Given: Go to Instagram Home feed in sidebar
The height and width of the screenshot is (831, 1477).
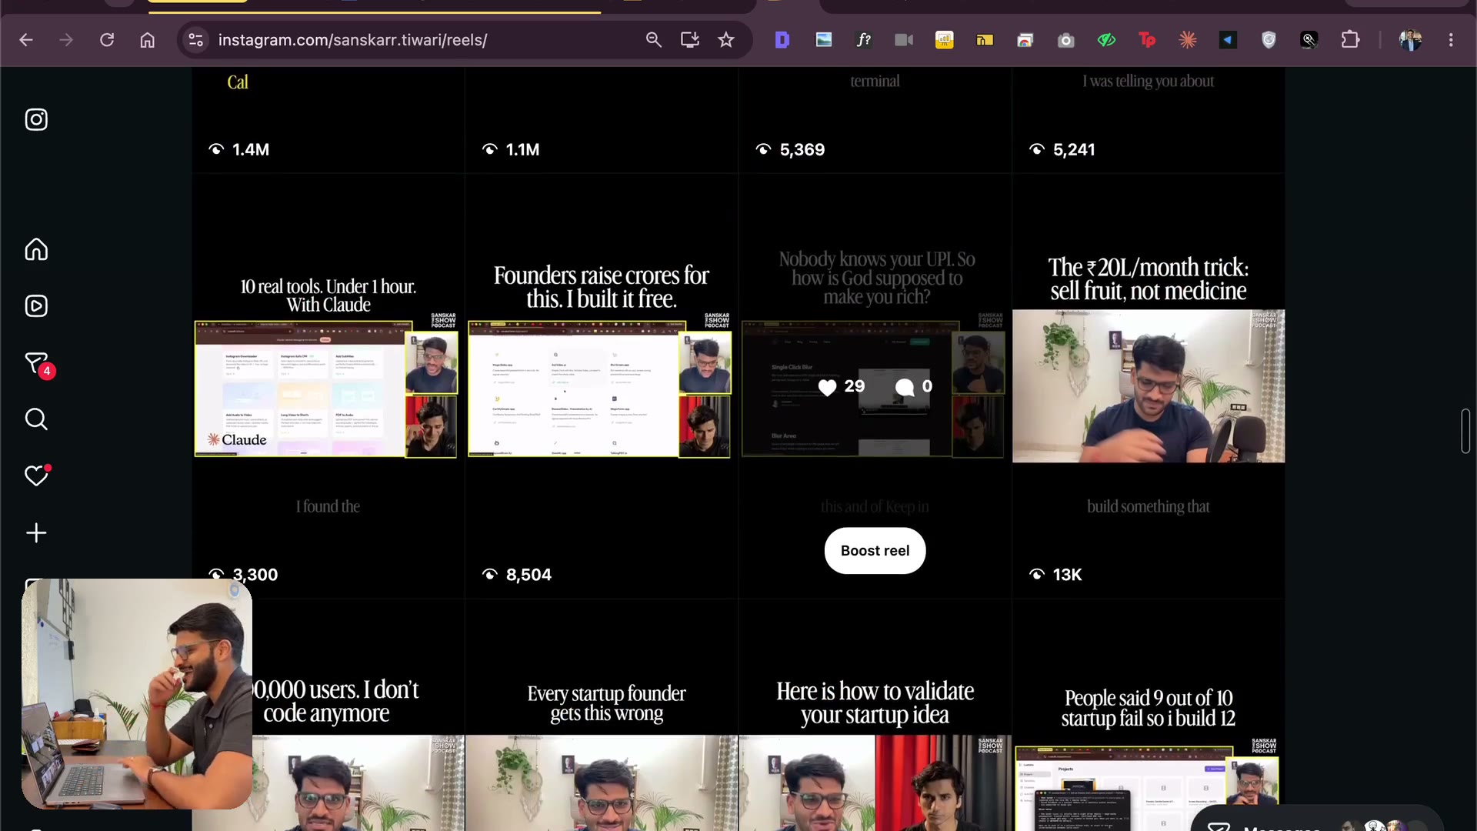Looking at the screenshot, I should pyautogui.click(x=36, y=249).
